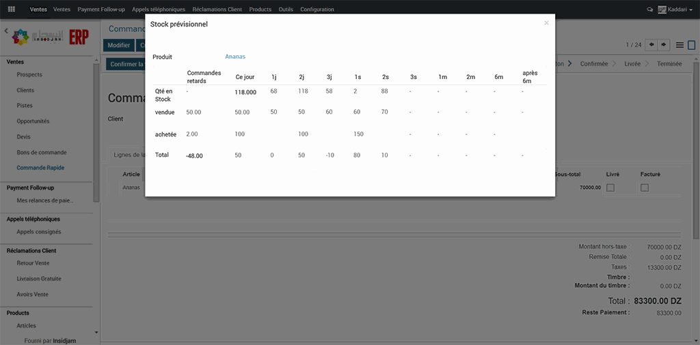
Task: Open the Réclamations Client top menu
Action: (217, 10)
